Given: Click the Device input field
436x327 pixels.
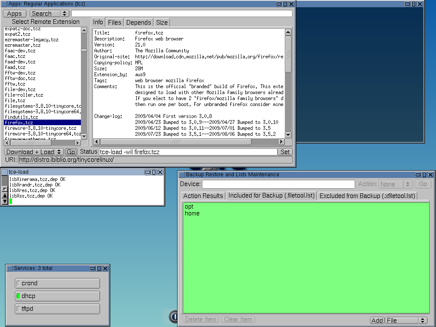Looking at the screenshot, I should click(278, 184).
